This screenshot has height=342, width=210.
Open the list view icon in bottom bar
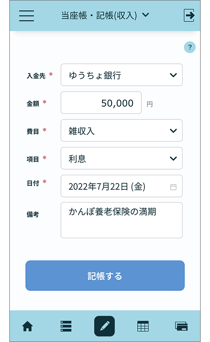point(66,326)
